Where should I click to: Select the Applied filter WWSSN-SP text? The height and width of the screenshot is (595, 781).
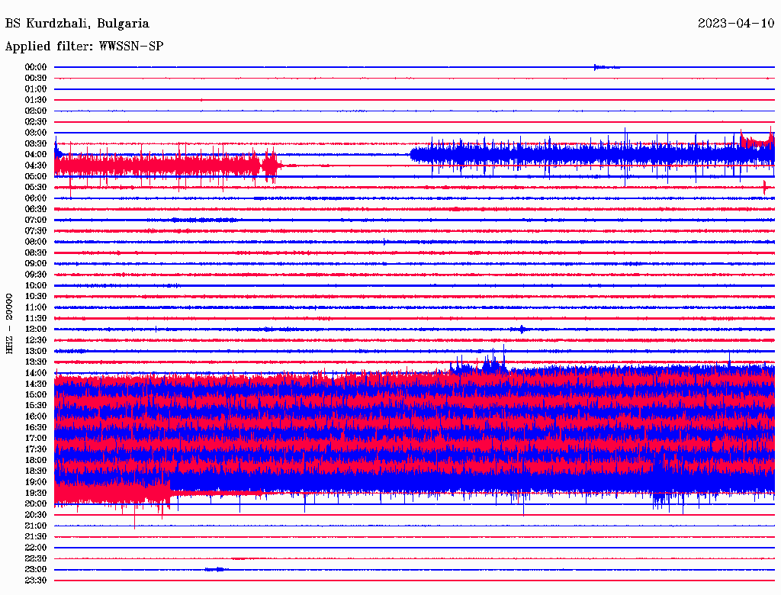pos(84,47)
